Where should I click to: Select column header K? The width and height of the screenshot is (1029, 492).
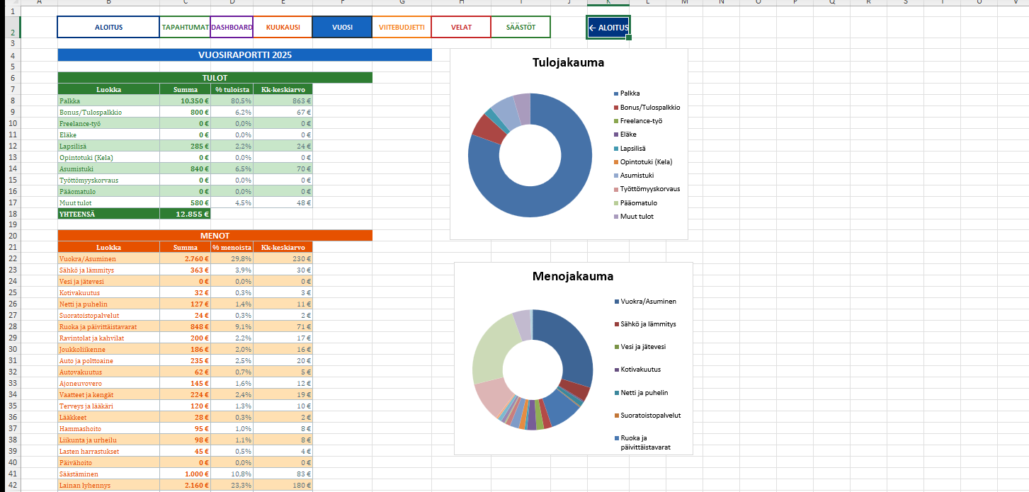click(608, 4)
